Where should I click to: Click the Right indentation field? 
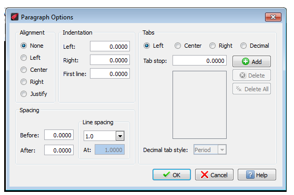(110, 60)
